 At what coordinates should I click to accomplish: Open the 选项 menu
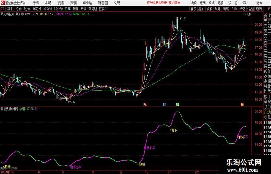pos(220,3)
